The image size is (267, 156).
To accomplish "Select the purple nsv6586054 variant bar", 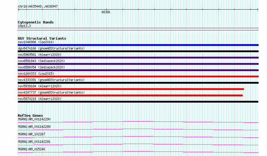I will pos(138,70).
